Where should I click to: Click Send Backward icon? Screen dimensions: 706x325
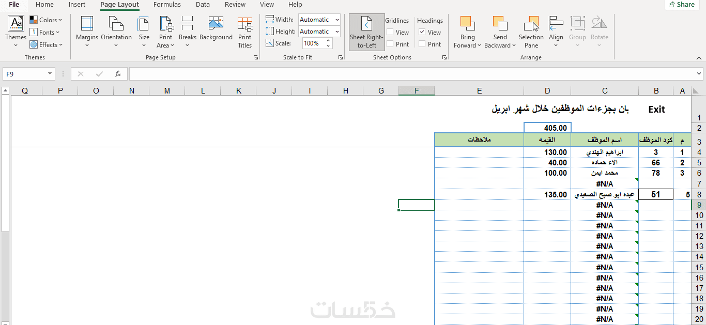click(x=500, y=23)
